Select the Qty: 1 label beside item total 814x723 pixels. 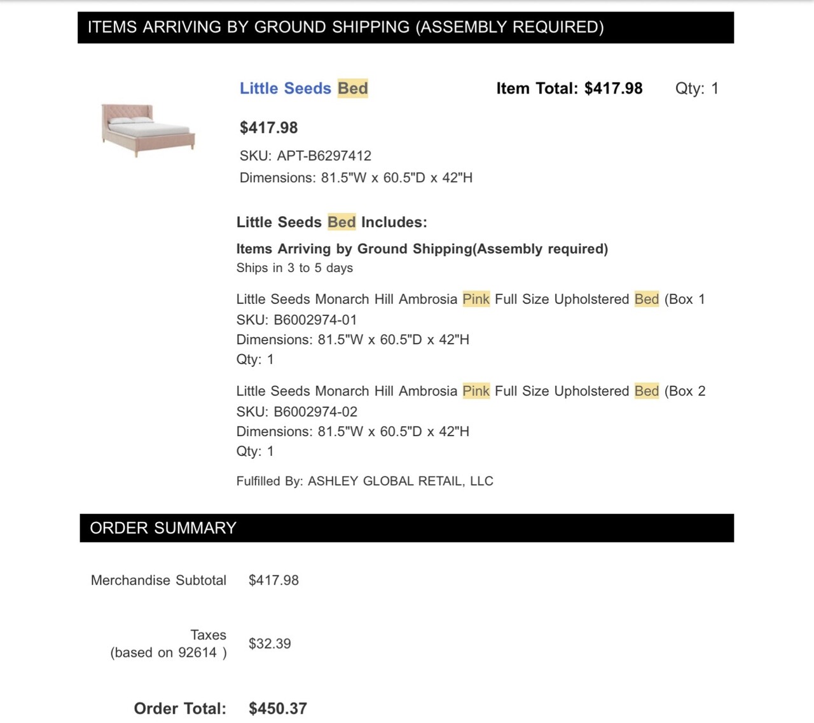[696, 88]
